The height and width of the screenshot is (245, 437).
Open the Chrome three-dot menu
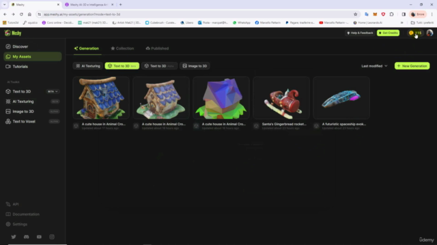pos(432,14)
